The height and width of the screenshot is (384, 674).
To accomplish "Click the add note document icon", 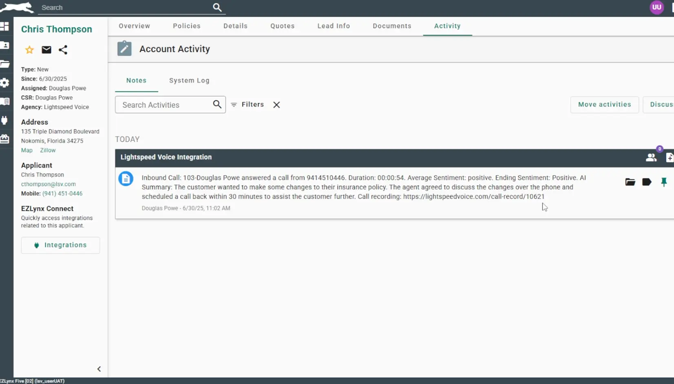I will click(x=670, y=158).
